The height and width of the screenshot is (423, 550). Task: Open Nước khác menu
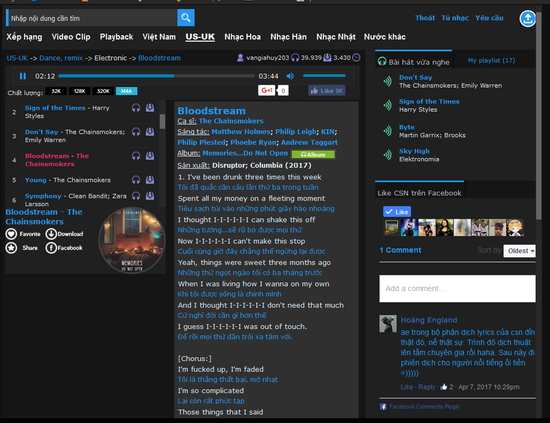click(x=385, y=37)
